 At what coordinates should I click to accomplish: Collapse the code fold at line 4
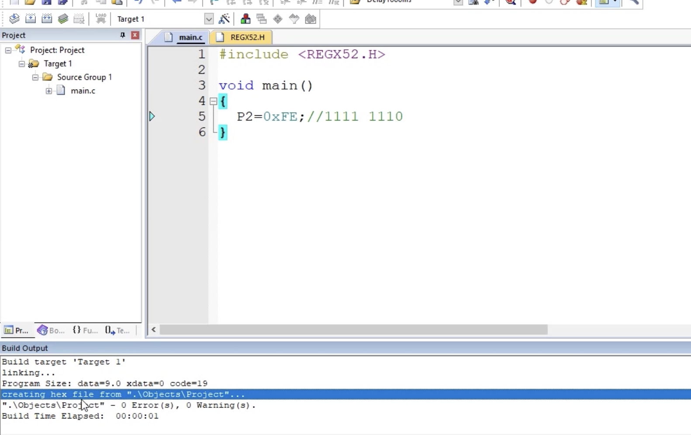213,101
